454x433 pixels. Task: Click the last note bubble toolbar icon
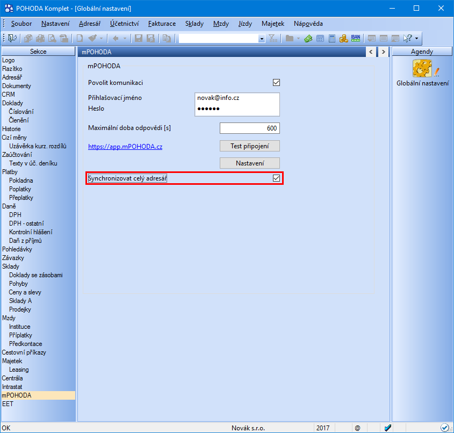395,38
